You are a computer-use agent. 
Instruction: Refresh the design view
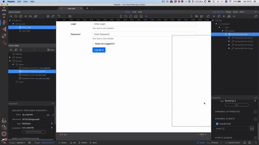coord(208,16)
